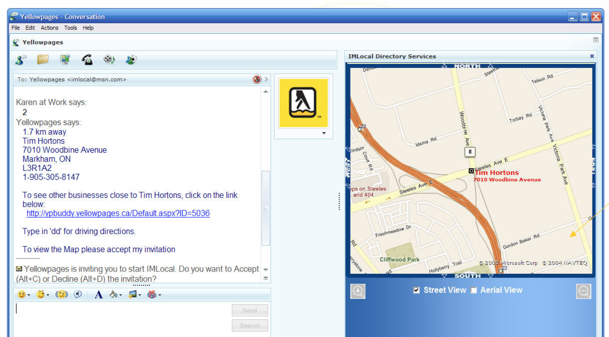Screen dimensions: 609x337
Task: Pan the map south with SOUTH label
Action: (x=467, y=276)
